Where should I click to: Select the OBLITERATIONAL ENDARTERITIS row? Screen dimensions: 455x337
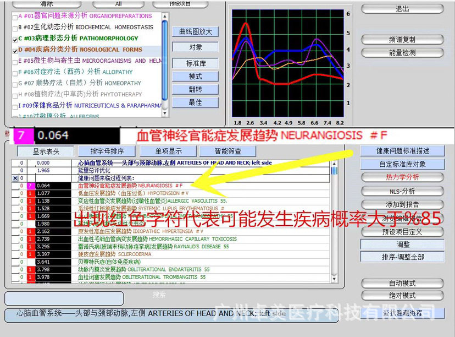(170, 269)
